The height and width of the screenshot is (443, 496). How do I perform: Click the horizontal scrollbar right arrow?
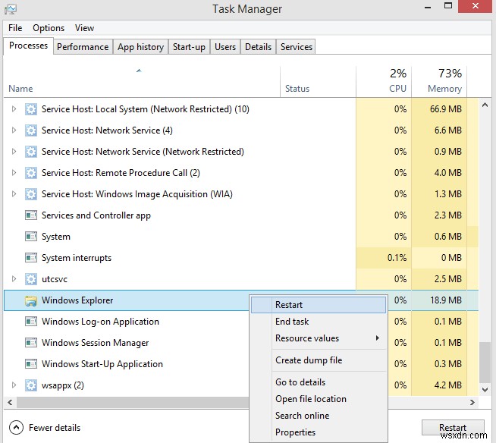tap(472, 403)
